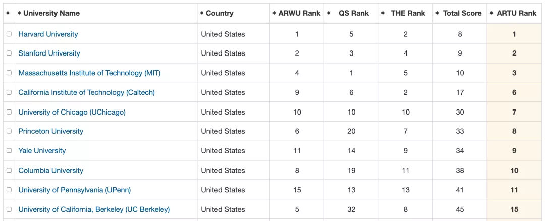Sort by THE Rank arrow icon
Viewport: 545px width, 221px height.
(383, 13)
